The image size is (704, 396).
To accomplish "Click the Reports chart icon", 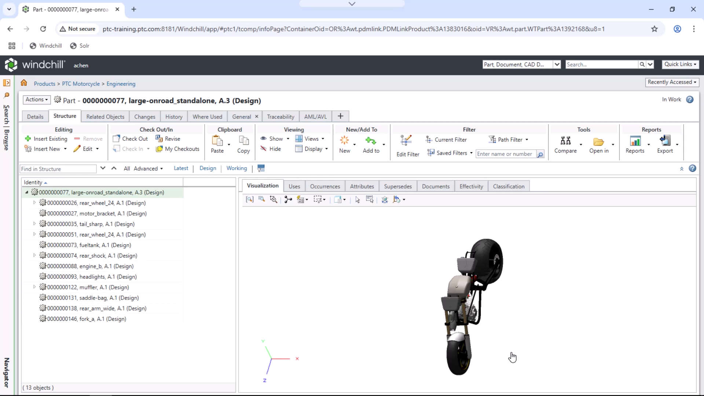I will [635, 141].
